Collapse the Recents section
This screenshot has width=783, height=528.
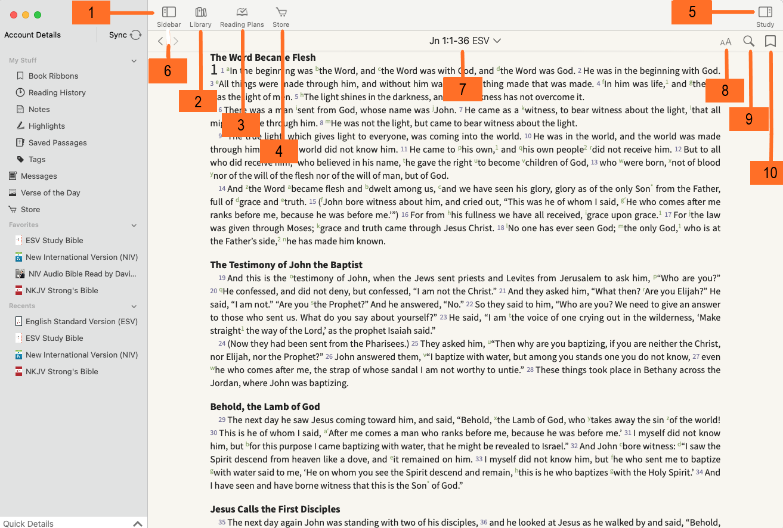[134, 306]
